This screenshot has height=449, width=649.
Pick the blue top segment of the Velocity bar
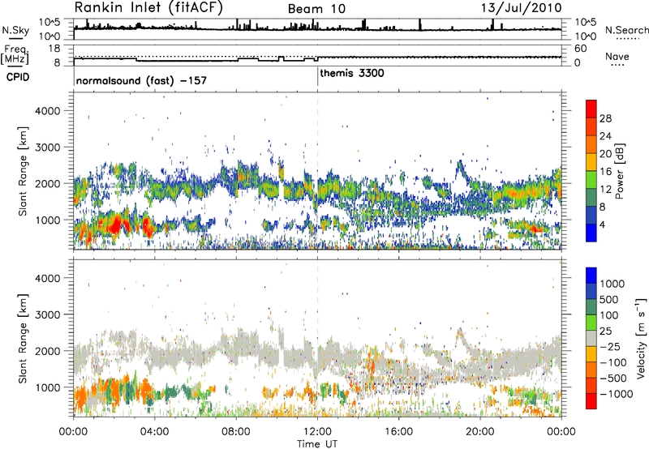[591, 276]
